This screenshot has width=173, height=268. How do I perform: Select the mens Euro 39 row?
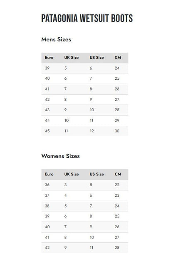click(84, 68)
